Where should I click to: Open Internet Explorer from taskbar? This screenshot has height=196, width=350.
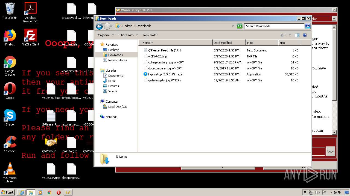pos(22,192)
